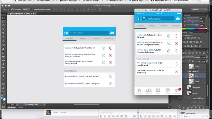Click the status bar info arrow

click(x=45, y=105)
